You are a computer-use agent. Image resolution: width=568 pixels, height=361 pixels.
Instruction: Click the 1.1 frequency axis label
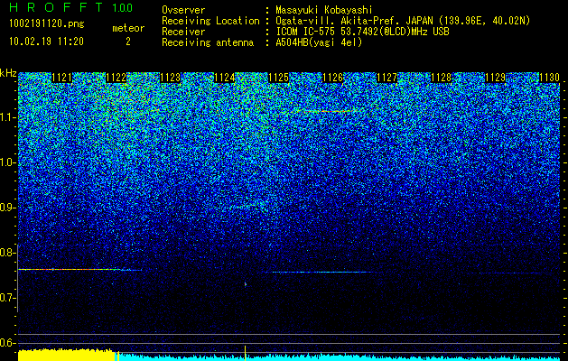7,117
